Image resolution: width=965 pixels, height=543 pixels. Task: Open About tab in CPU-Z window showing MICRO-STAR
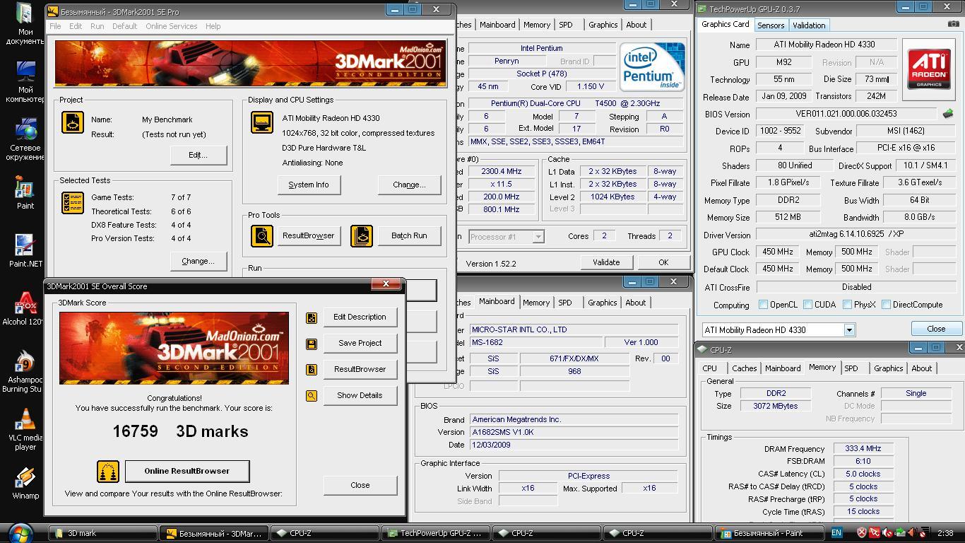pos(635,303)
